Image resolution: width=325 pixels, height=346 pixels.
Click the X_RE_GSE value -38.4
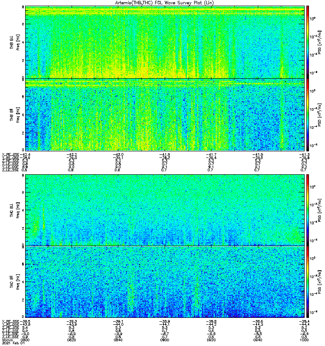click(x=304, y=321)
